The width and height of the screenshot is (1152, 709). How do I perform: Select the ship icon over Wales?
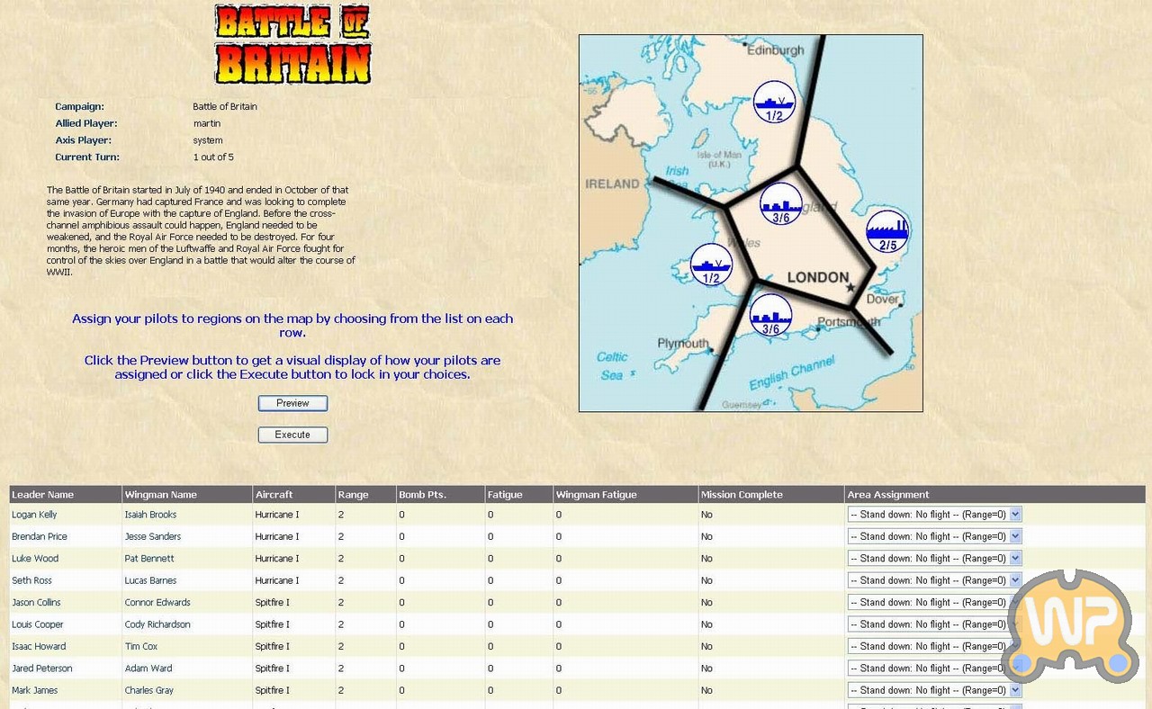pyautogui.click(x=711, y=265)
